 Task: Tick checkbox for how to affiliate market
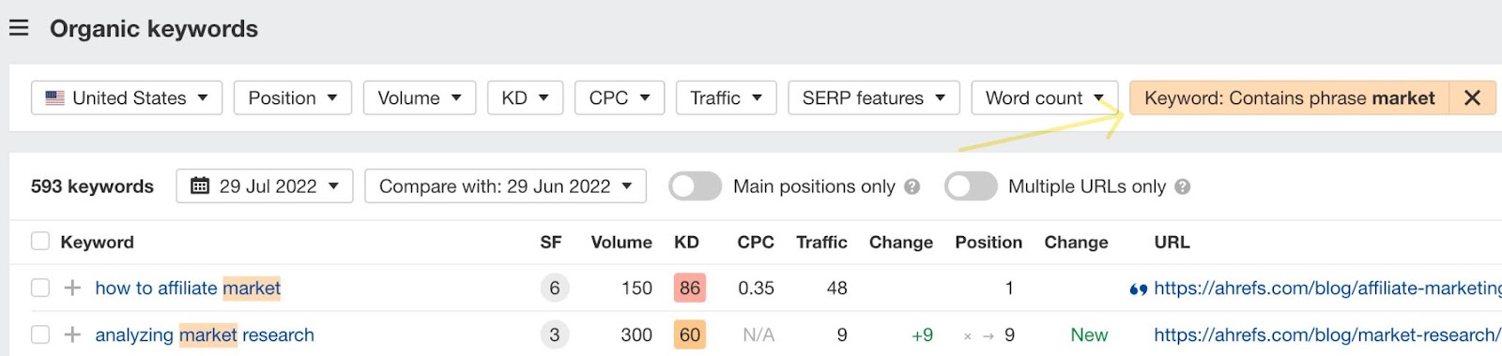pos(40,288)
